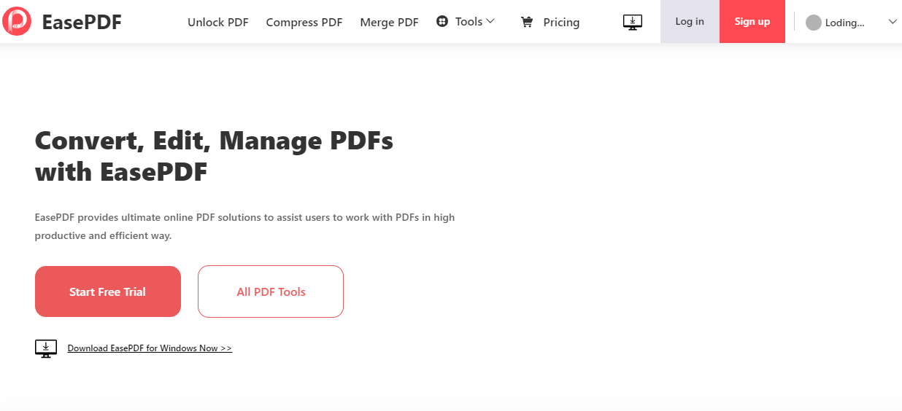
Task: Expand the account dropdown arrow
Action: 893,22
